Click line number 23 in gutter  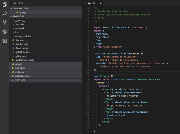click(x=87, y=80)
